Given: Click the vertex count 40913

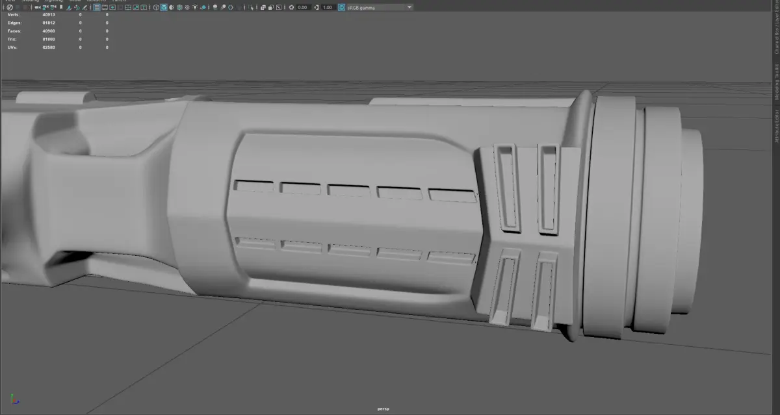Looking at the screenshot, I should pos(49,14).
